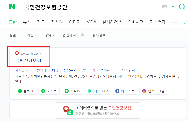Image resolution: width=189 pixels, height=121 pixels.
Task: Click the red heart site favicon
Action: click(17, 53)
